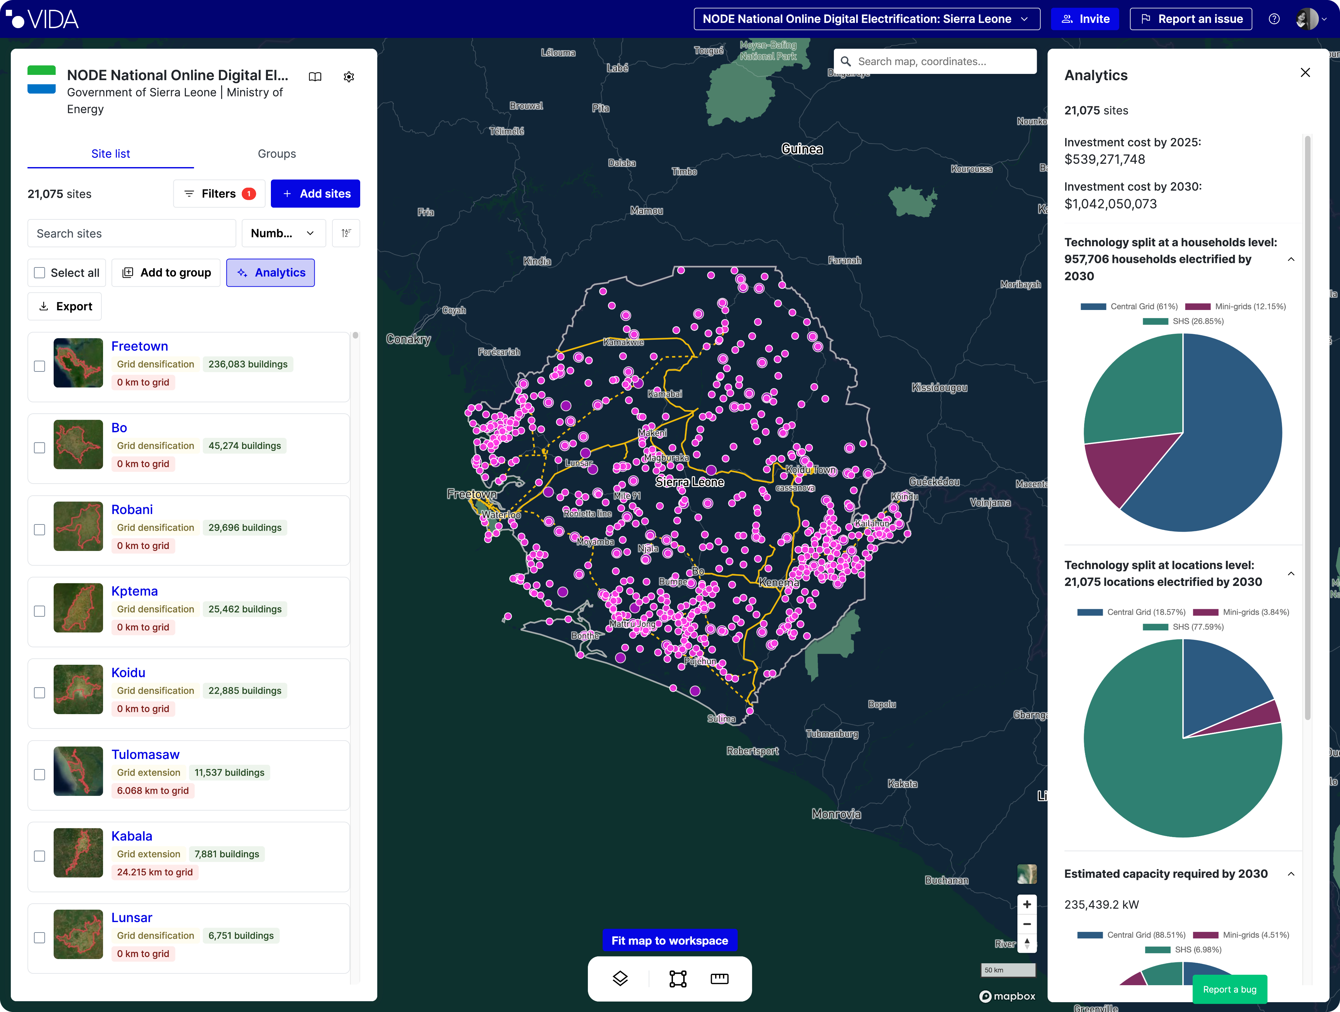Viewport: 1340px width, 1012px height.
Task: Activate the ruler measurement tool
Action: tap(719, 978)
